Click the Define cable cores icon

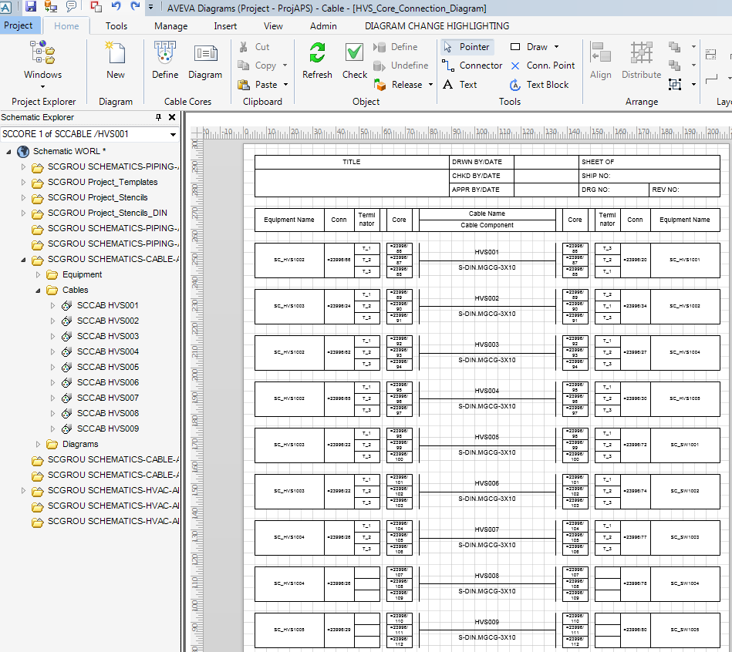[x=164, y=61]
